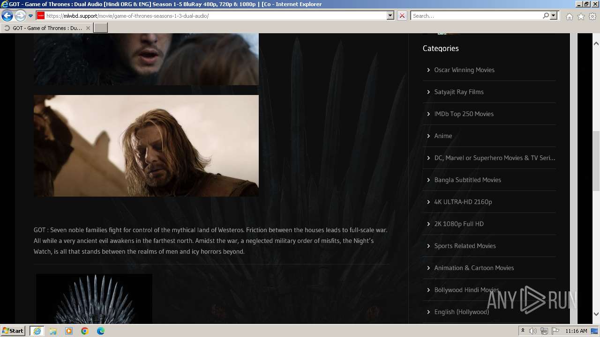The height and width of the screenshot is (337, 600).
Task: Click the browser Back arrow button
Action: click(x=7, y=16)
